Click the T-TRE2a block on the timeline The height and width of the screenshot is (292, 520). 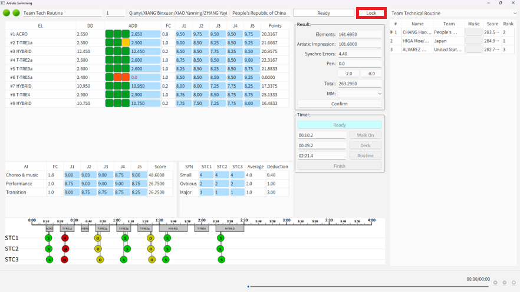point(103,228)
